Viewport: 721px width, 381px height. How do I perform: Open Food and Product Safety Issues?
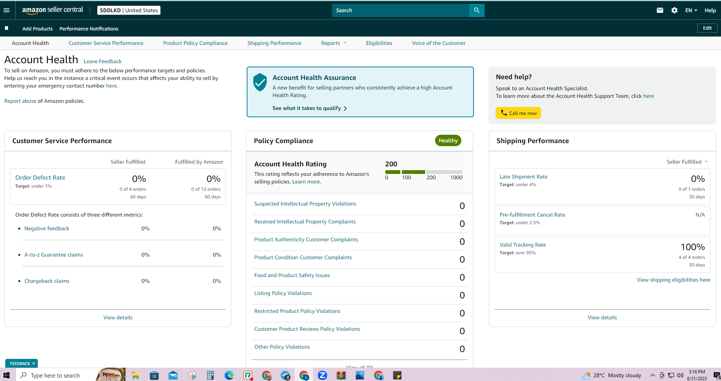[x=292, y=275]
